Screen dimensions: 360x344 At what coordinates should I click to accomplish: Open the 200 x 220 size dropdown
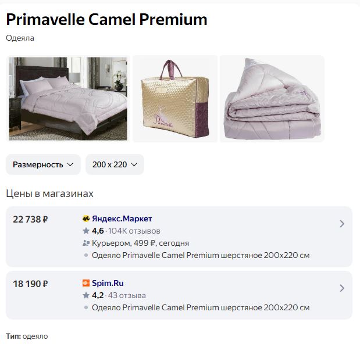(x=115, y=164)
